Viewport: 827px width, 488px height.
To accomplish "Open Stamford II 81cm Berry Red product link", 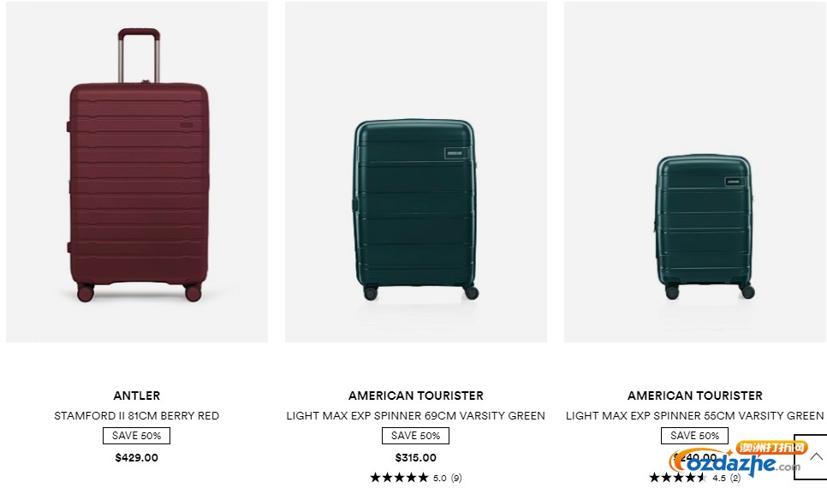I will pyautogui.click(x=137, y=416).
